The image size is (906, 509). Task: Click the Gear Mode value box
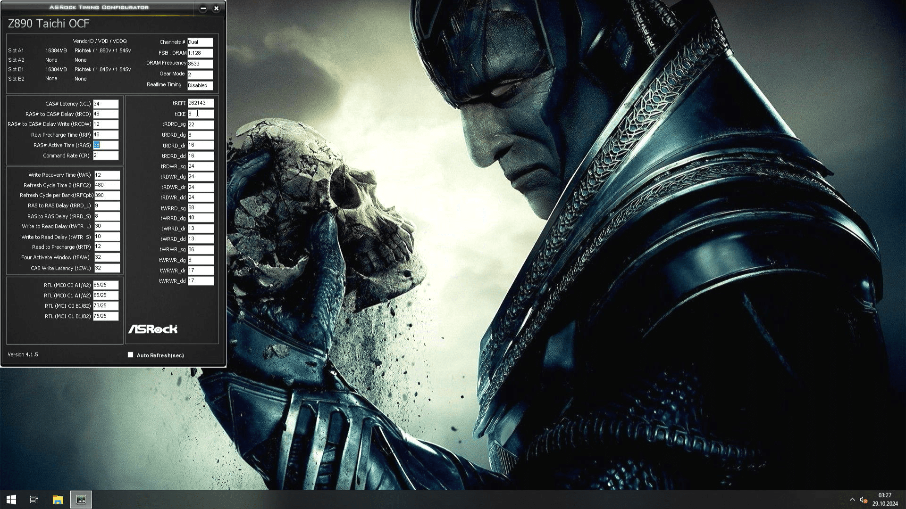point(200,74)
